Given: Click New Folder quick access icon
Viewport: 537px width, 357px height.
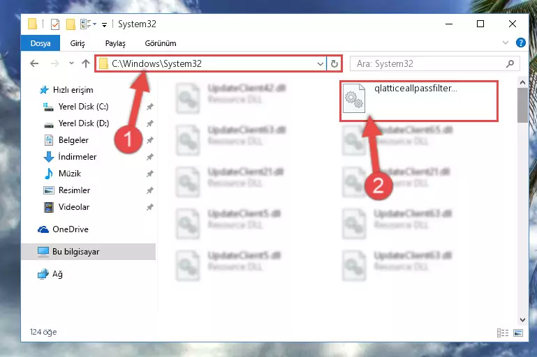Looking at the screenshot, I should [71, 24].
